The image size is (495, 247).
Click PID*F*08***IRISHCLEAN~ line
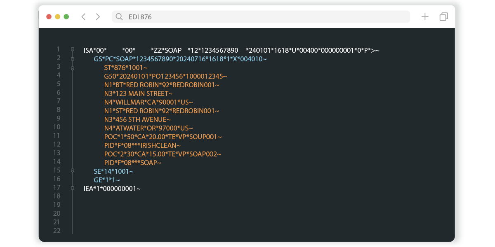coord(142,145)
